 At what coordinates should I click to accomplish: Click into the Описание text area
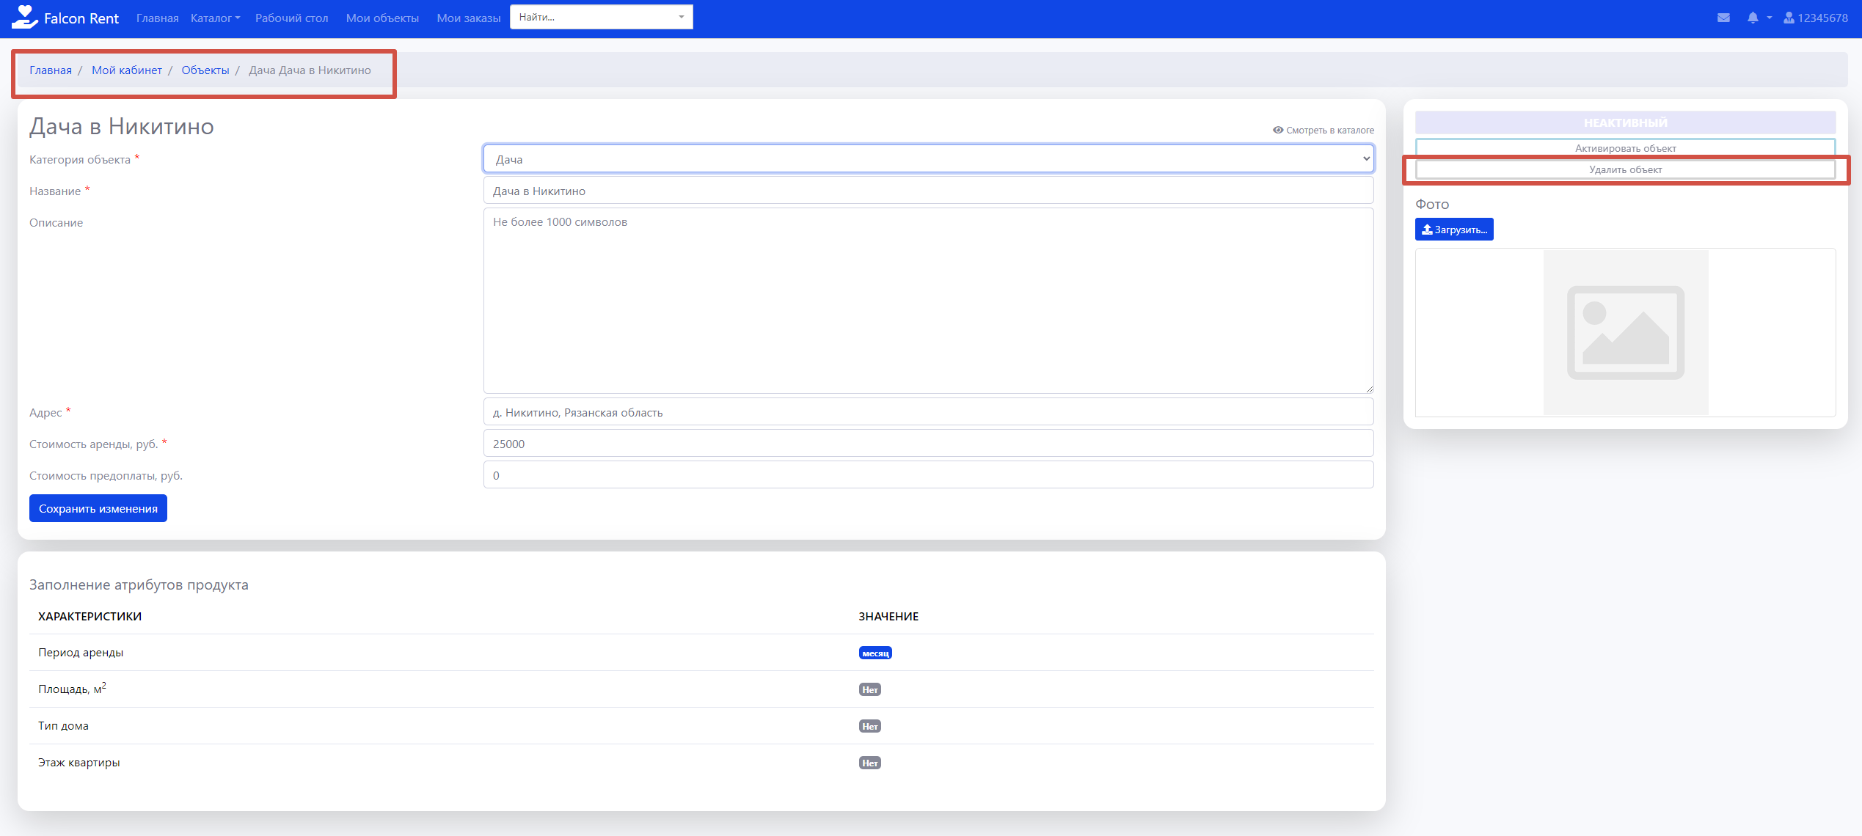(927, 301)
